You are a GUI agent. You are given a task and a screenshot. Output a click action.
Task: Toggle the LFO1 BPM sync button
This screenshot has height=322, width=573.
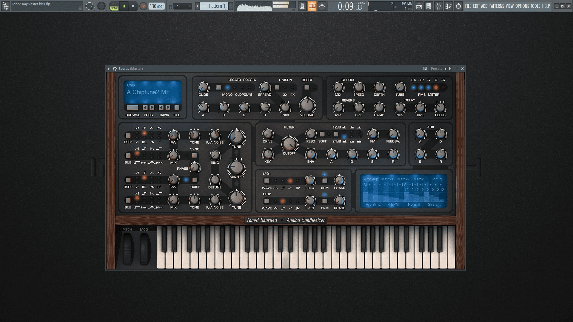(x=325, y=181)
